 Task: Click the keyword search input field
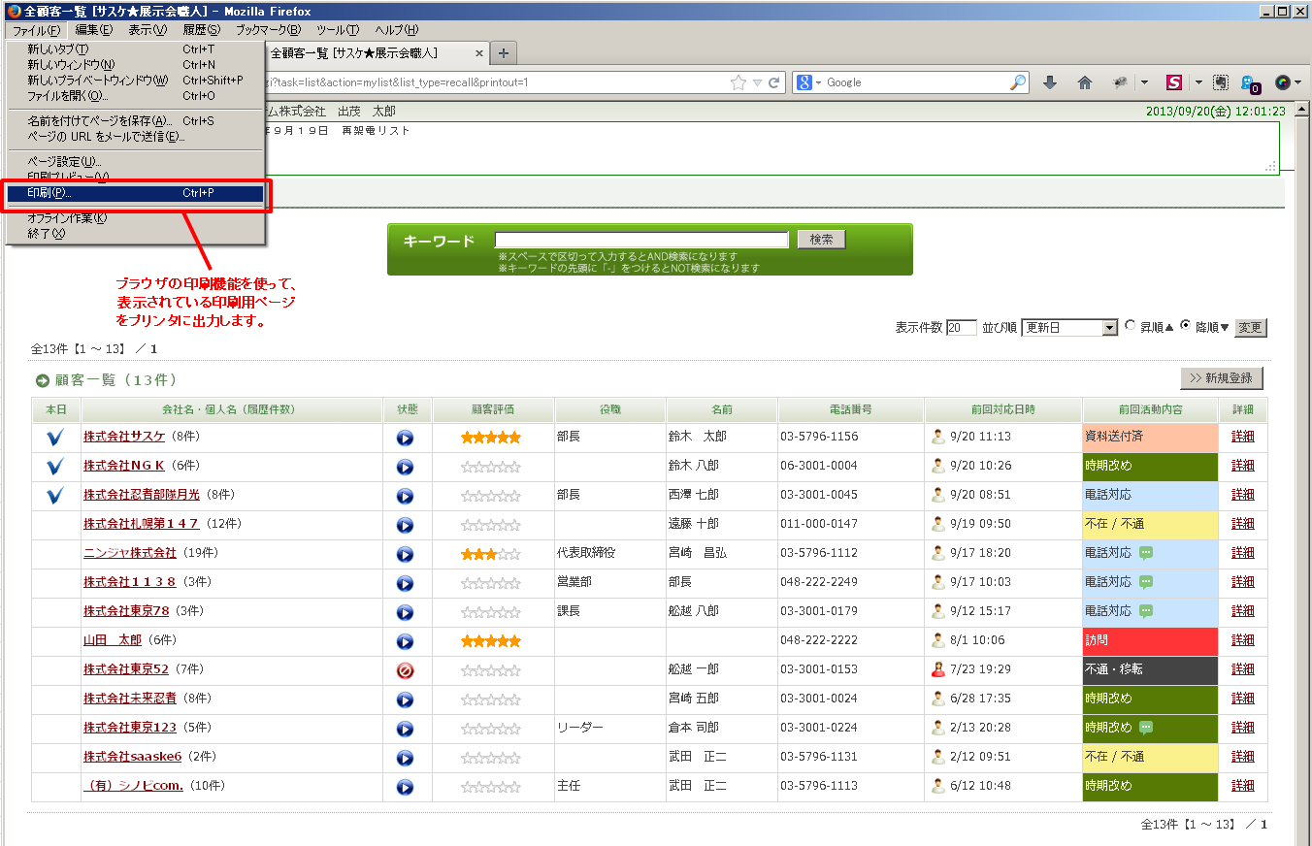point(641,240)
